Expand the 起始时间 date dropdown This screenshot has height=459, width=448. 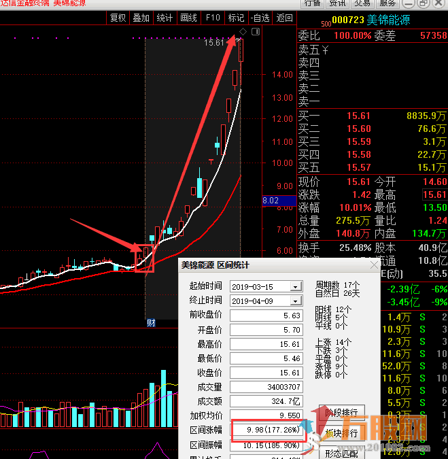coord(296,286)
